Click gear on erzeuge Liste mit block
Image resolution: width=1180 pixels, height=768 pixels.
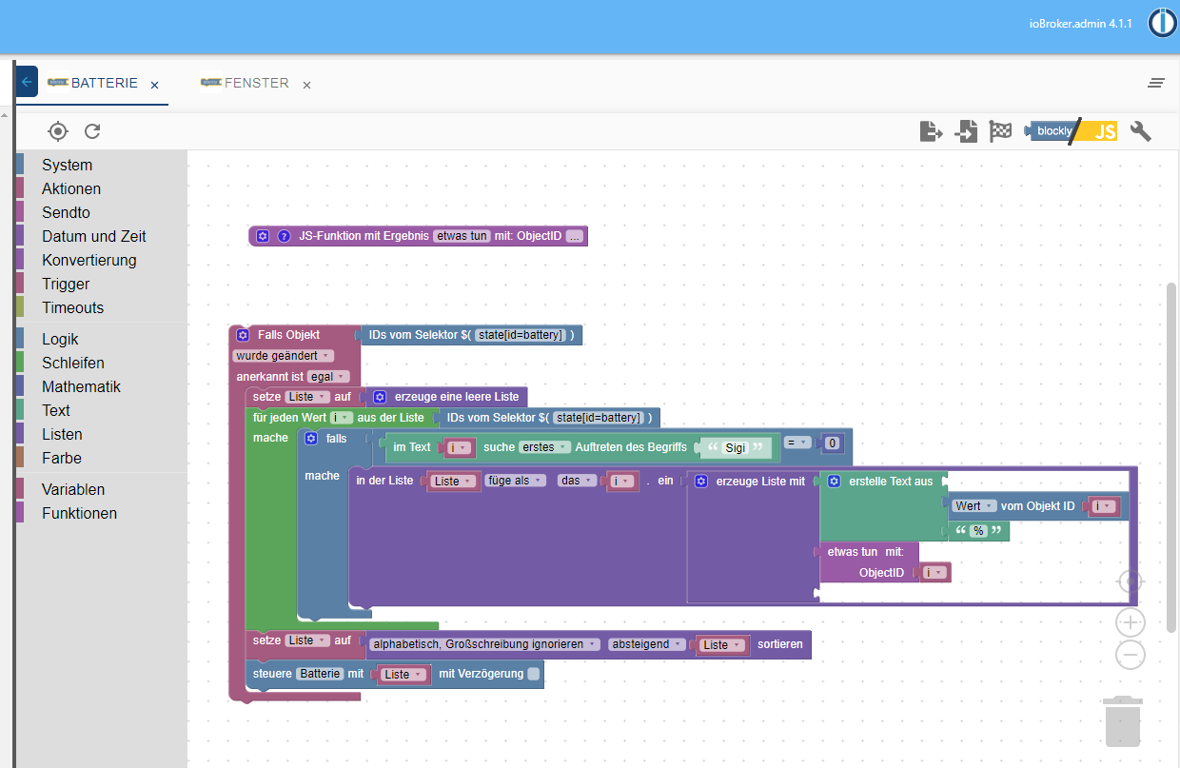pyautogui.click(x=700, y=482)
